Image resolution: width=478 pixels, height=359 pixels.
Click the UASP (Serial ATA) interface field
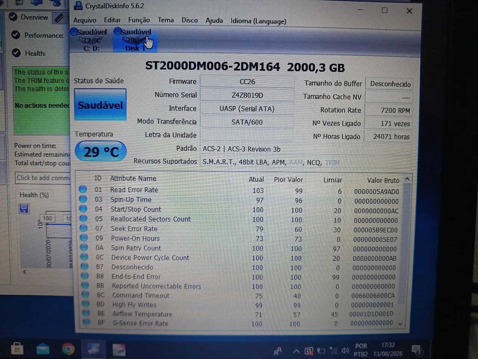pyautogui.click(x=247, y=108)
